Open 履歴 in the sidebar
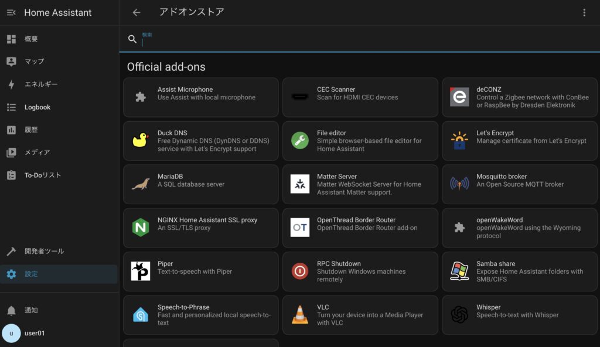 pyautogui.click(x=59, y=129)
